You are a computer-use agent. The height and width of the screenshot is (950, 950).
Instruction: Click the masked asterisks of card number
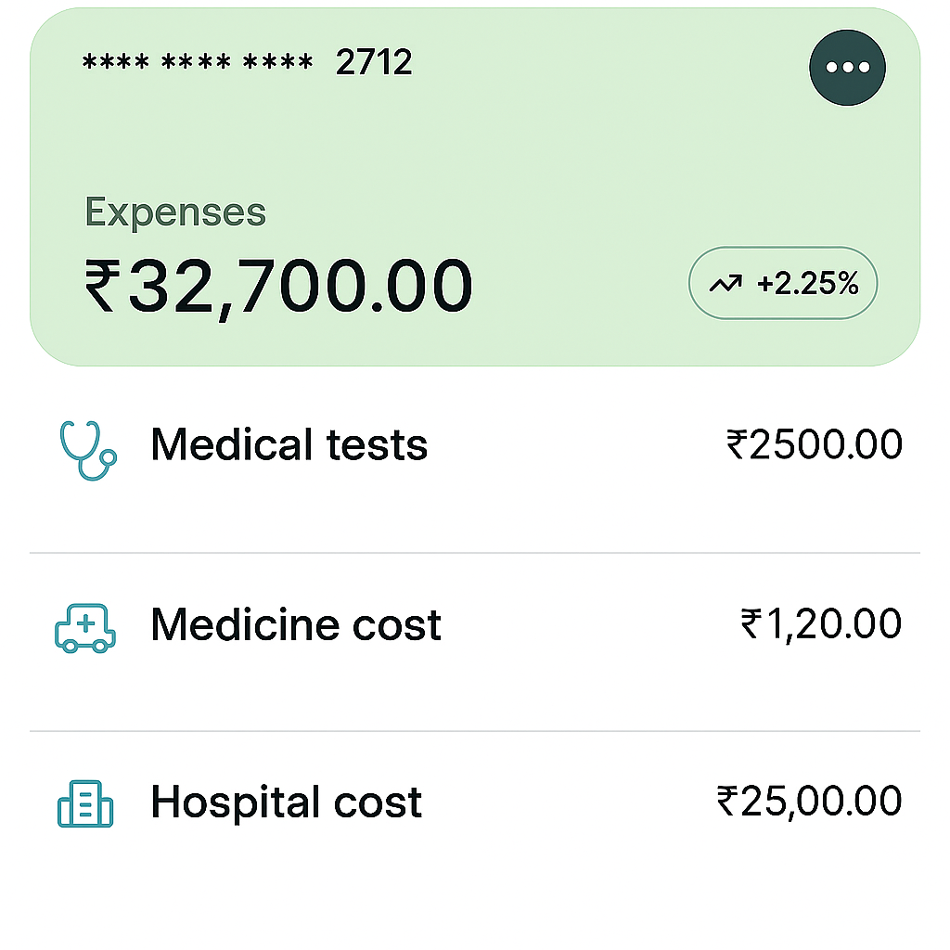tap(197, 63)
